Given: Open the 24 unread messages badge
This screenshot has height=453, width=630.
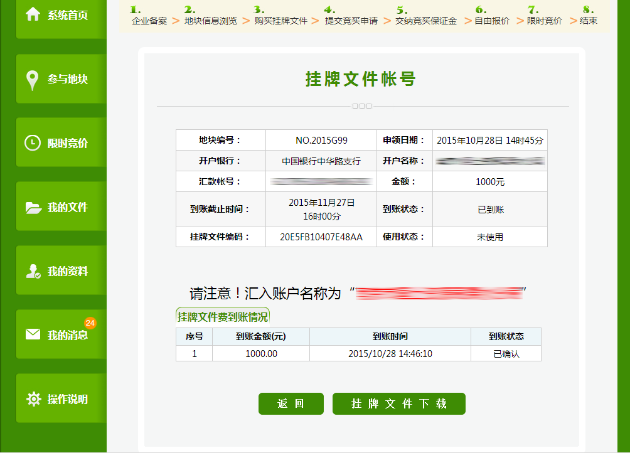Looking at the screenshot, I should (90, 323).
